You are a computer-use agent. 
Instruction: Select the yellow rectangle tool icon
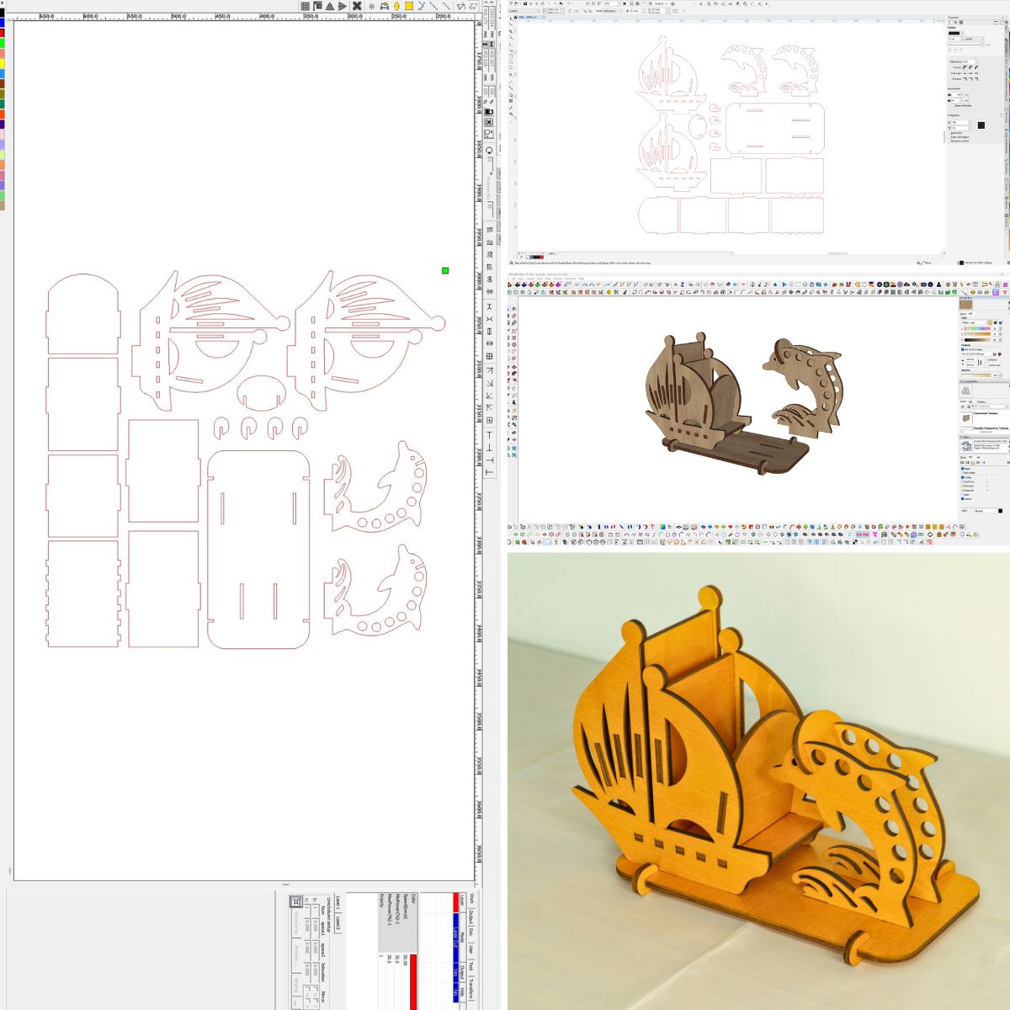click(409, 6)
